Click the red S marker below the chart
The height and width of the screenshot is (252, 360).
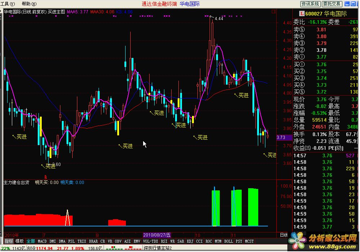coord(46,177)
